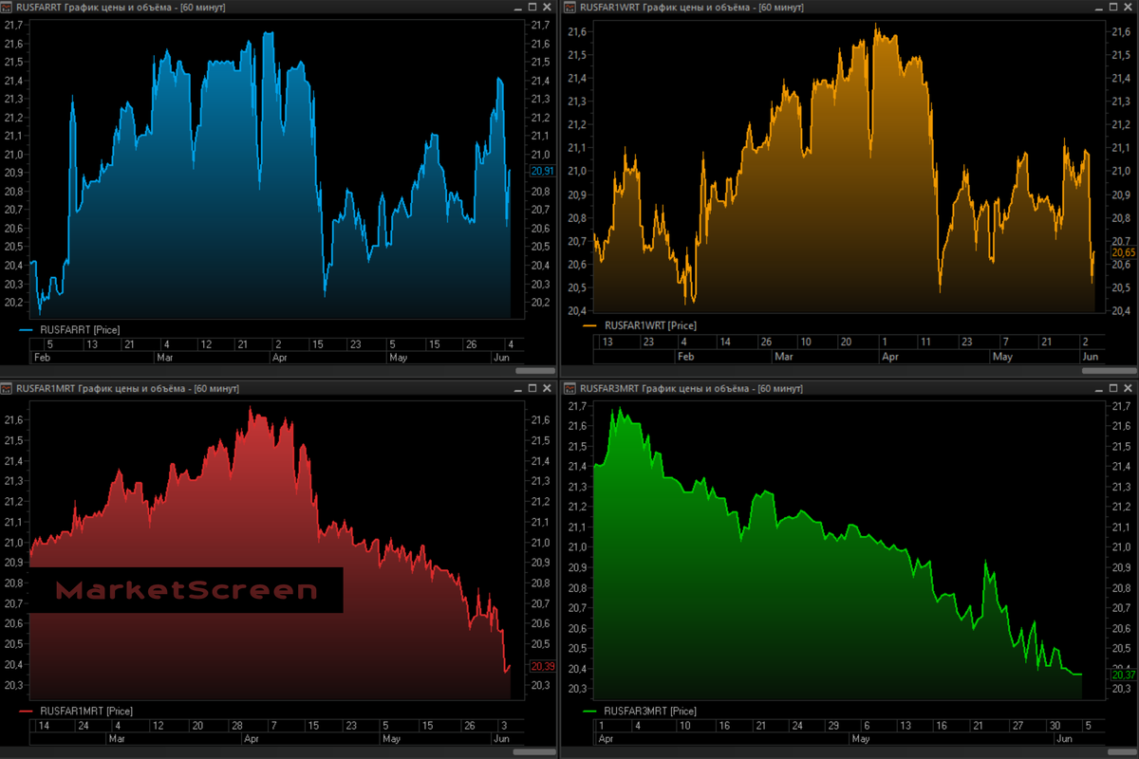Open the RUSFAR1MRT window's title bar icon menu
The width and height of the screenshot is (1139, 759).
point(8,388)
